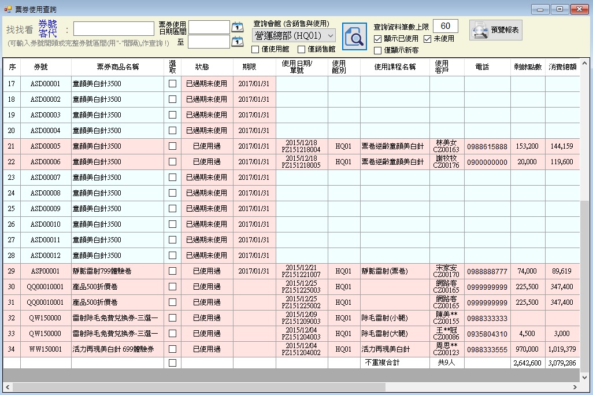
Task: Click the app icon in the title bar
Action: [8, 9]
